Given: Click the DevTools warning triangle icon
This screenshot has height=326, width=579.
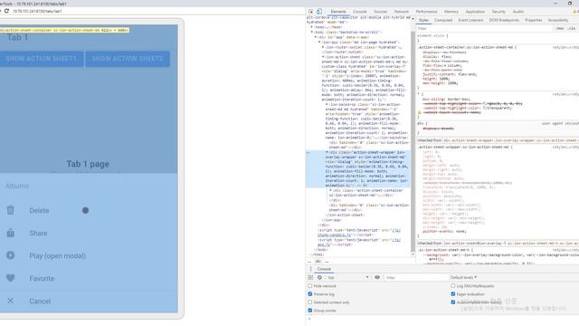Looking at the screenshot, I should coord(574,12).
